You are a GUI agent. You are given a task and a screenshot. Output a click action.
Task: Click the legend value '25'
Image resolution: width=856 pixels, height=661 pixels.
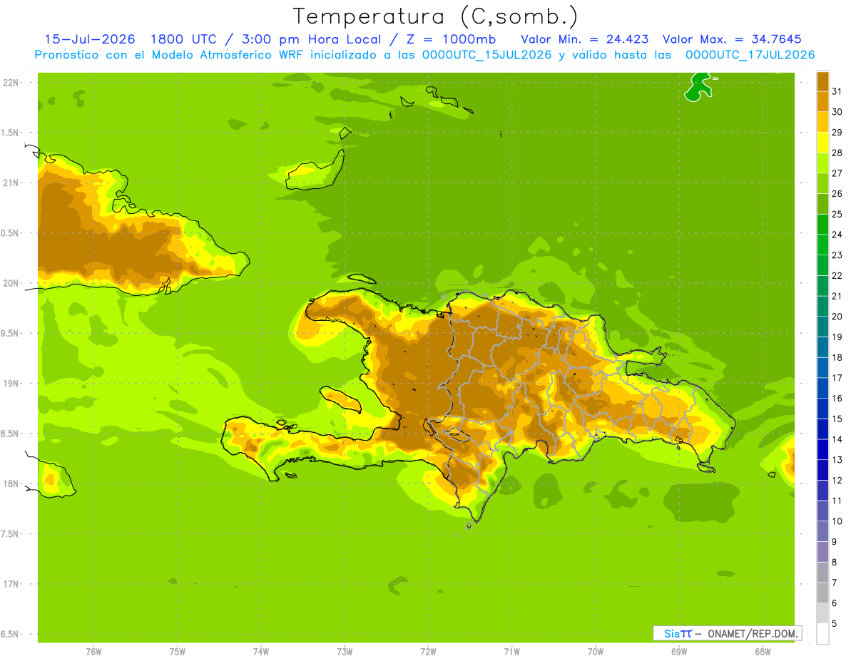[x=837, y=214]
